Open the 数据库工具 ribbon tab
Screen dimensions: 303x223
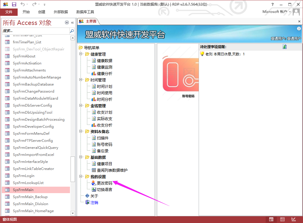coord(85,12)
